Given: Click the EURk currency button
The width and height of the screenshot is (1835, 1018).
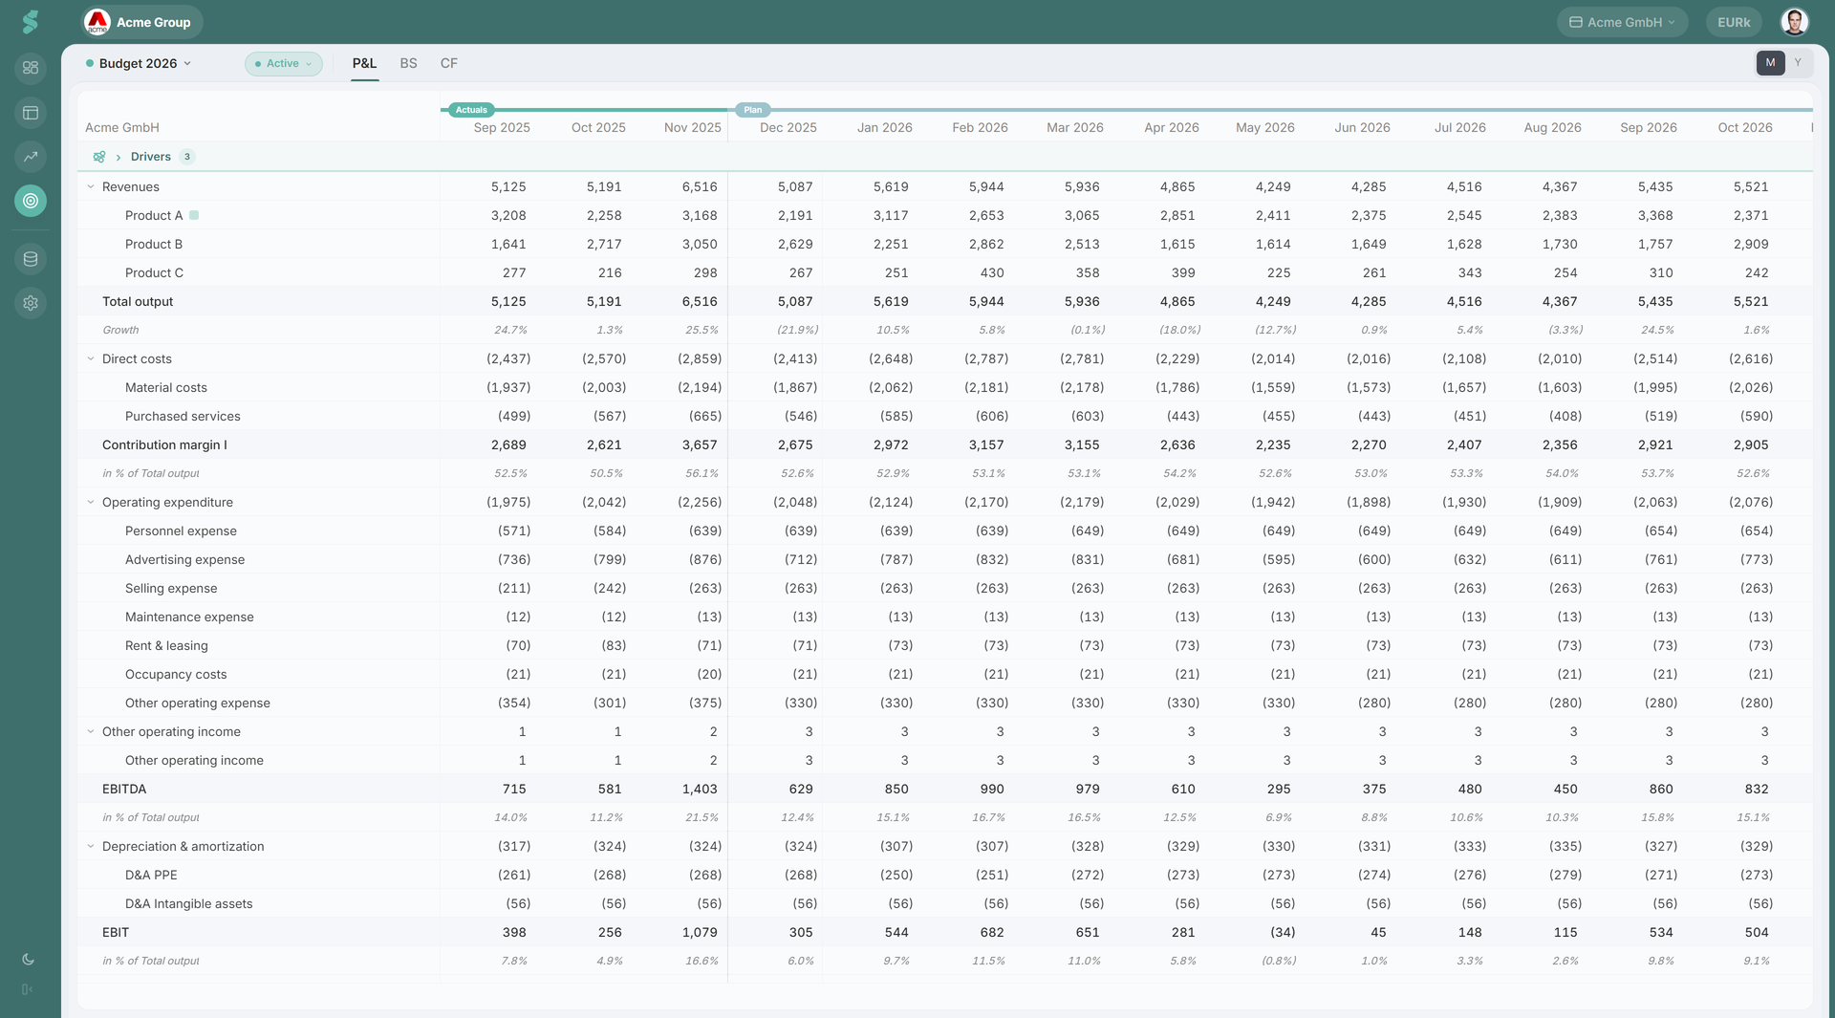Looking at the screenshot, I should point(1734,22).
